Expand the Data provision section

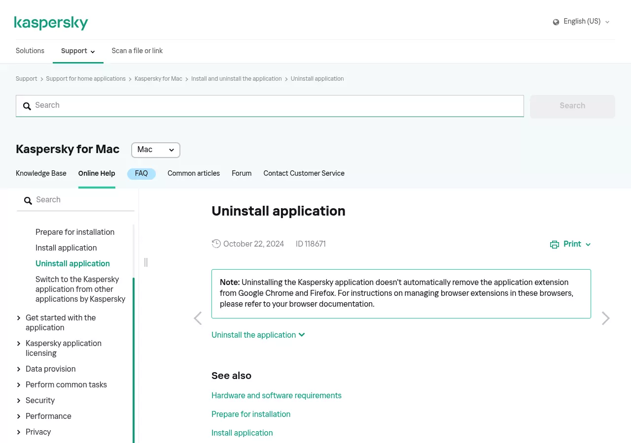pyautogui.click(x=19, y=369)
